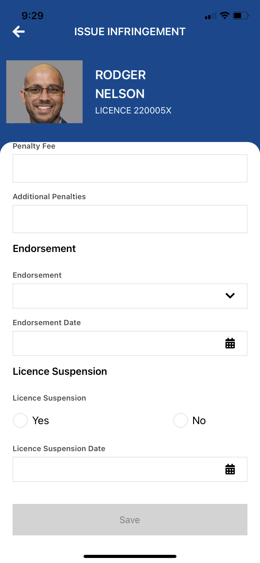The height and width of the screenshot is (563, 260).
Task: Focus the Additional Penalties input field
Action: (x=130, y=219)
